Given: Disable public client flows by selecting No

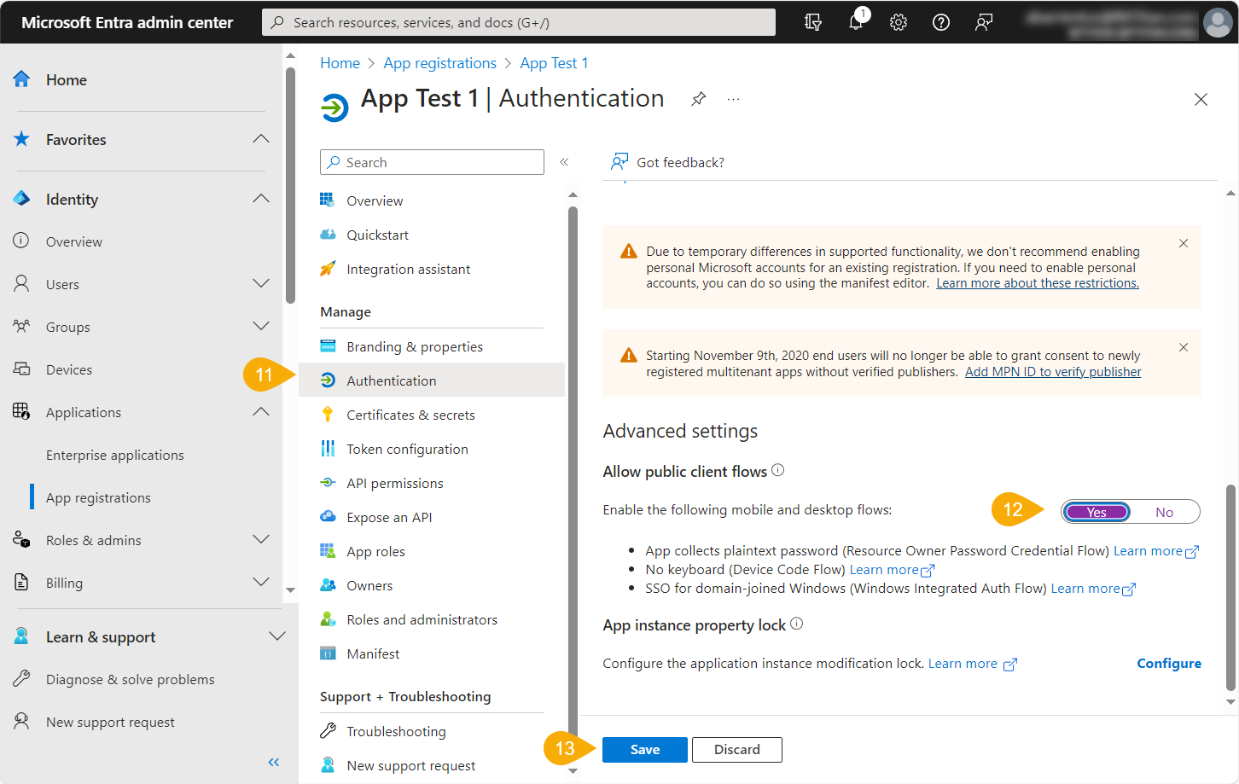Looking at the screenshot, I should tap(1165, 511).
